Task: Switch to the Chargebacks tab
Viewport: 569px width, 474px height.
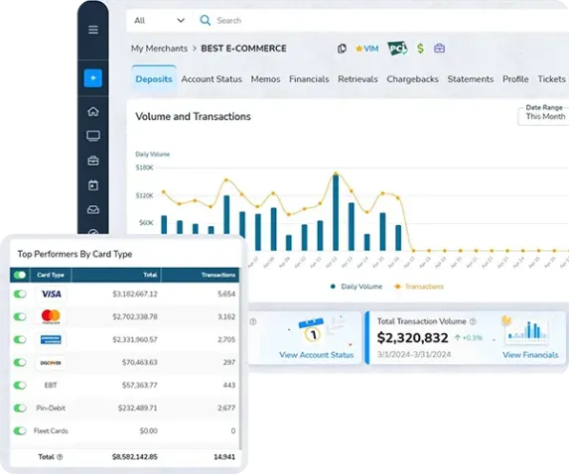Action: coord(412,79)
